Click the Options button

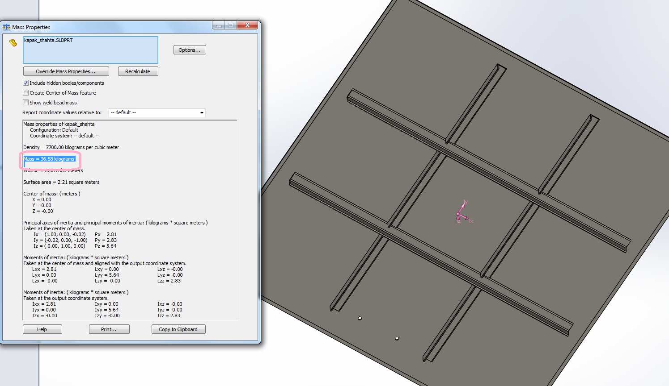coord(190,50)
